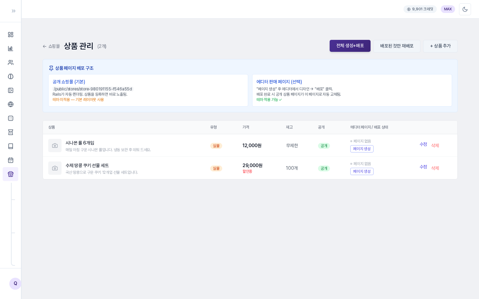
Task: Click the 12,000원 price cell
Action: pos(252,146)
